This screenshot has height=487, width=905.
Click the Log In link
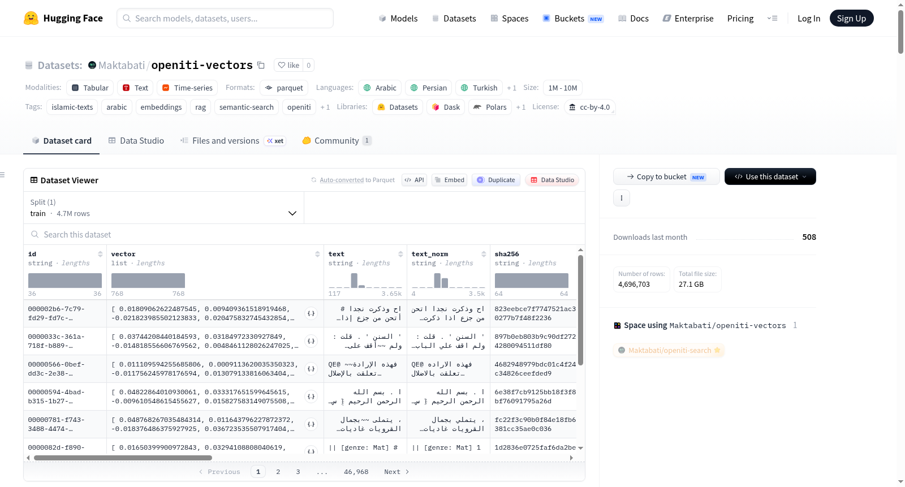809,19
